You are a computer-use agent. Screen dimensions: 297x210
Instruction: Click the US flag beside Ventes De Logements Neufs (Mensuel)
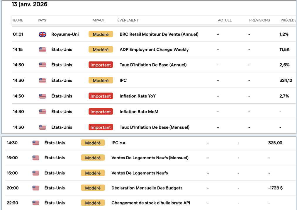coord(35,158)
